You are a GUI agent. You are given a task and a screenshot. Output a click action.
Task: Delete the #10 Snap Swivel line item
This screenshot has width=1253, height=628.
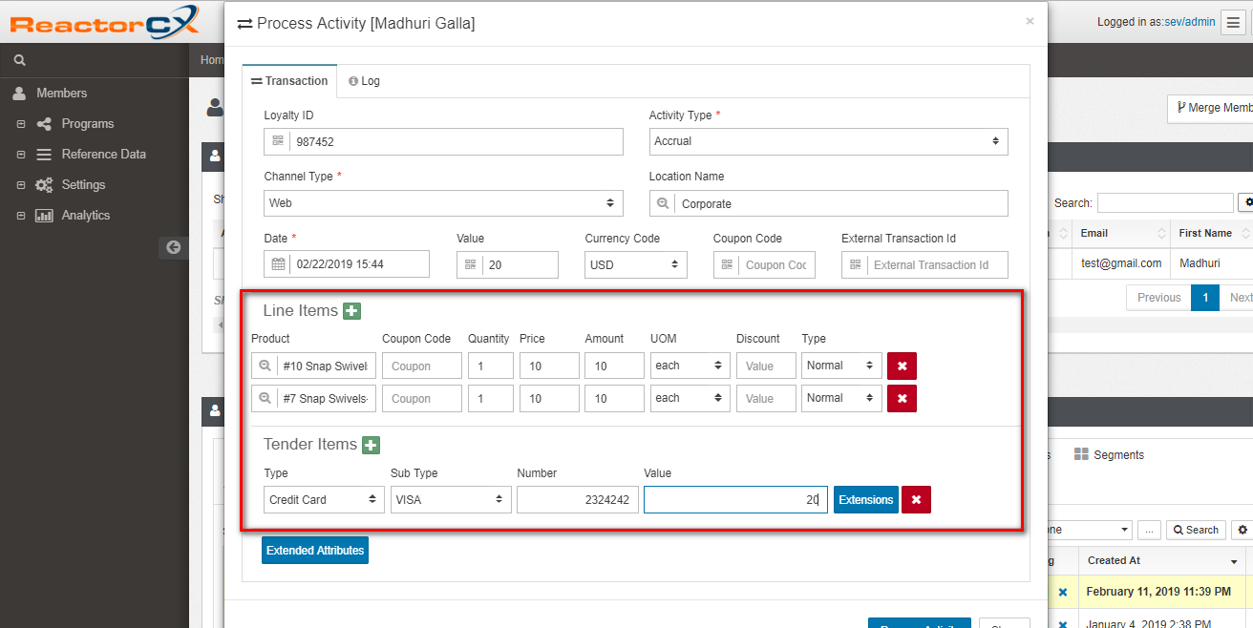[x=902, y=366]
